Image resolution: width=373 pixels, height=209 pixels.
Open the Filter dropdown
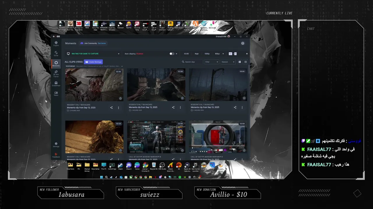click(x=212, y=62)
